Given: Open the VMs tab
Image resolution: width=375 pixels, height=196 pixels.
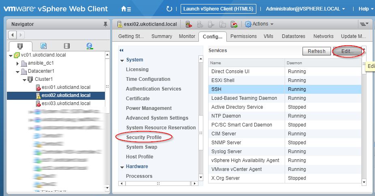Looking at the screenshot, I should [268, 36].
